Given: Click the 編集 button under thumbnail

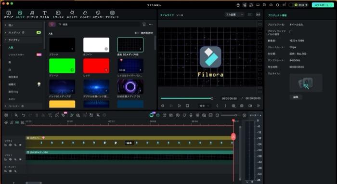Looking at the screenshot, I should [x=296, y=97].
